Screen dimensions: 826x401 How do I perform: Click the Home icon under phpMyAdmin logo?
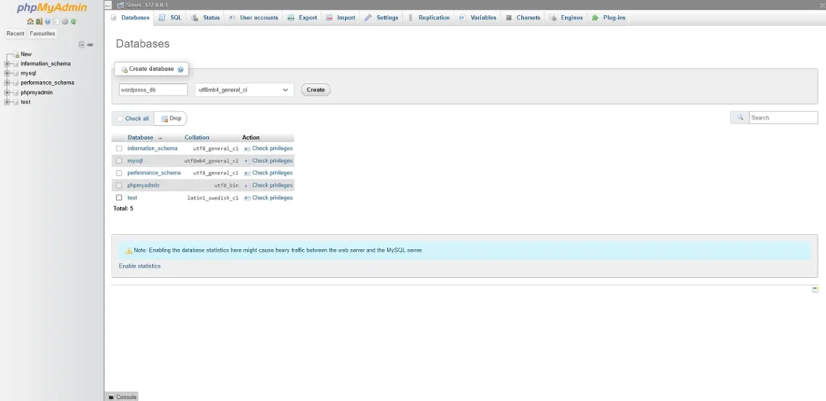(30, 22)
